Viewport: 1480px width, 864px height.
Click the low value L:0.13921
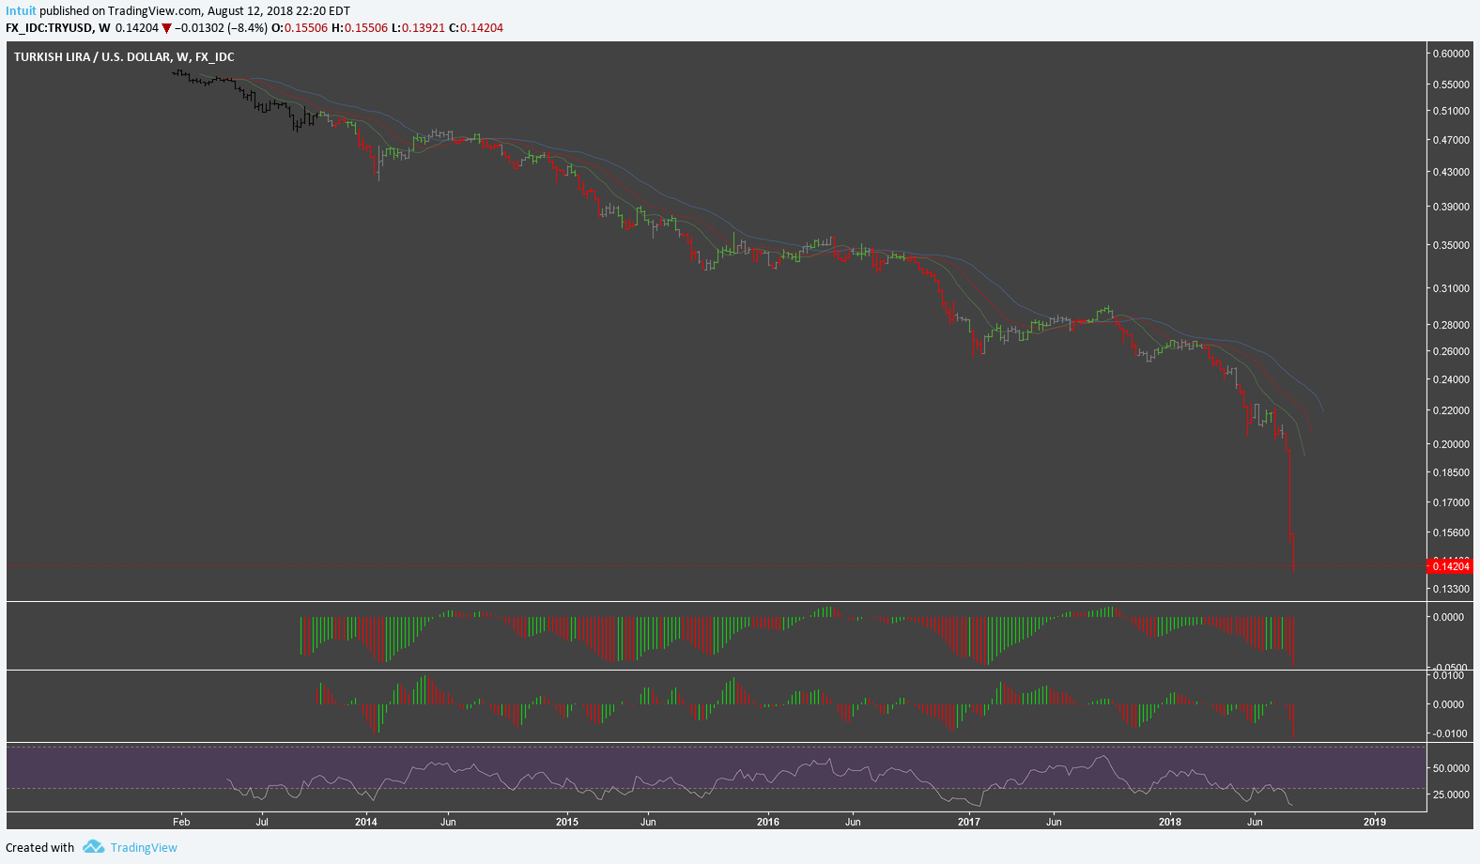(418, 28)
